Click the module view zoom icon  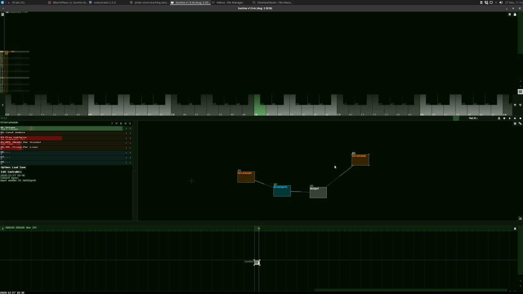(520, 218)
